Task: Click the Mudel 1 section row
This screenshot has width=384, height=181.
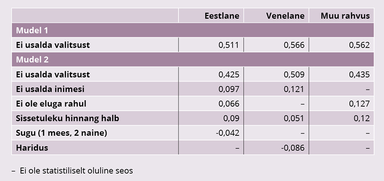Action: point(193,30)
